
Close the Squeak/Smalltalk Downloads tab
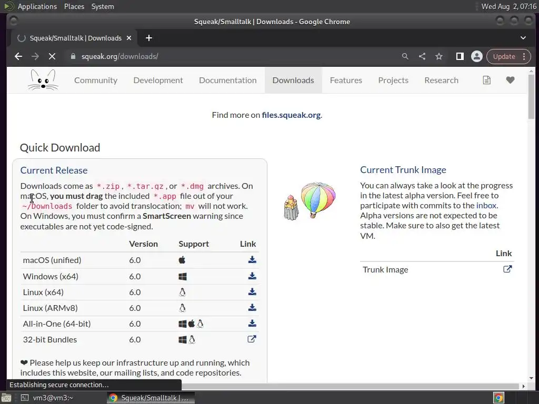[129, 38]
